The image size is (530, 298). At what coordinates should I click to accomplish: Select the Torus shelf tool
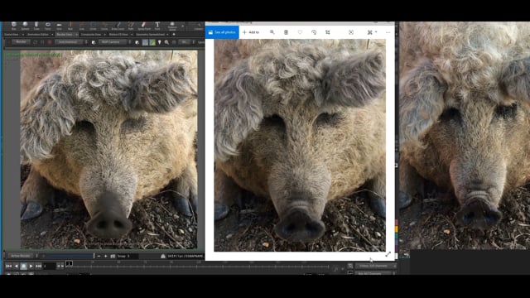48,26
